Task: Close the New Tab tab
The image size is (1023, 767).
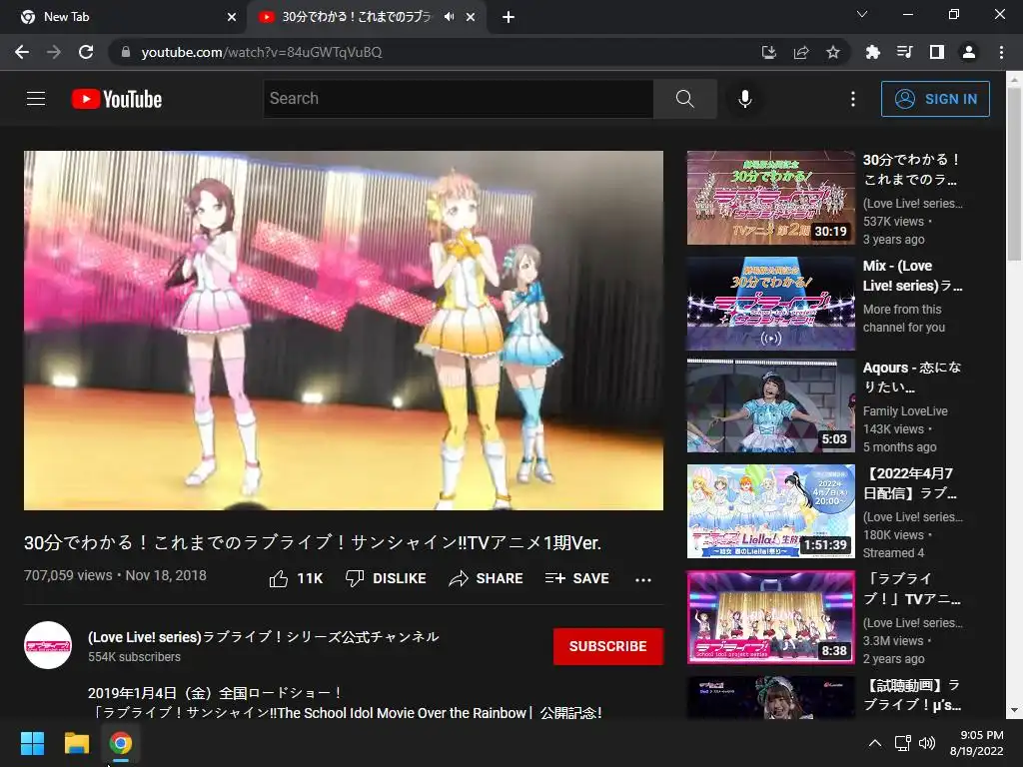Action: (232, 17)
